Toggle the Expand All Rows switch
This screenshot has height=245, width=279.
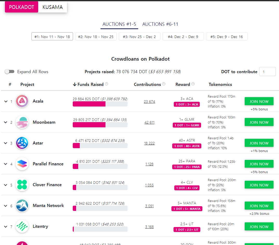[9, 72]
